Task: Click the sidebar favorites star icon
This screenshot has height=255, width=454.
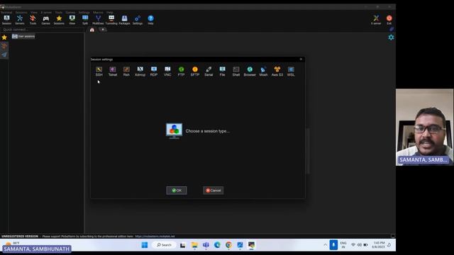Action: click(x=4, y=38)
